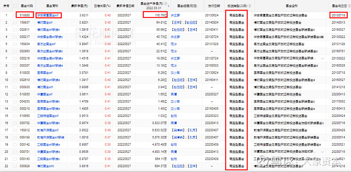Image resolution: width=351 pixels, height=172 pixels.
Task: Click fund code cell 518880
Action: coord(25,15)
